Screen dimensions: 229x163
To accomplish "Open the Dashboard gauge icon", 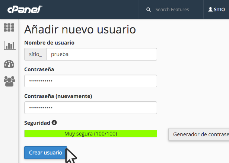I will (x=9, y=64).
